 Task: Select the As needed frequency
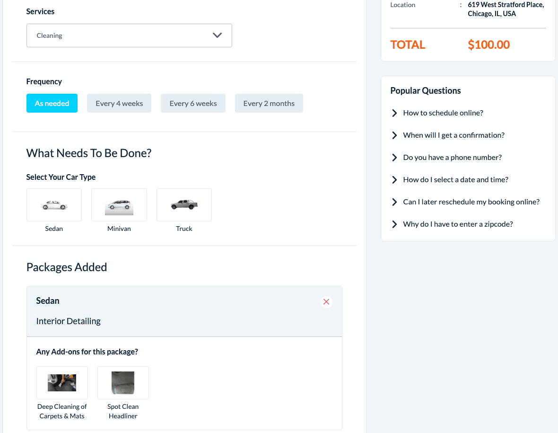52,103
